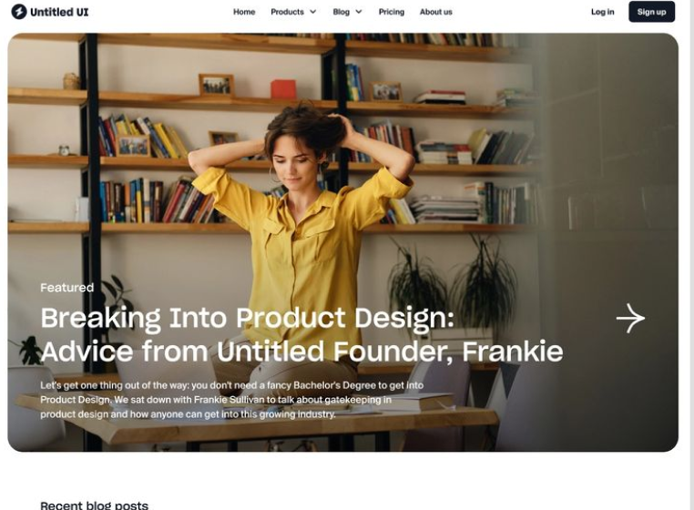Open the Pricing page
Viewport: 694px width, 510px height.
click(392, 12)
